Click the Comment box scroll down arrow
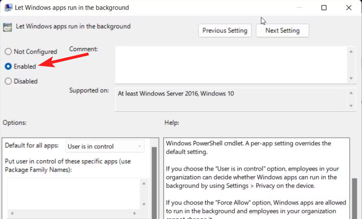Image resolution: width=362 pixels, height=219 pixels. point(351,78)
